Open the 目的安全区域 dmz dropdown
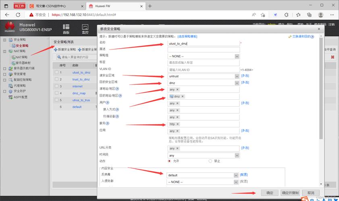The height and width of the screenshot is (201, 339). pyautogui.click(x=237, y=83)
